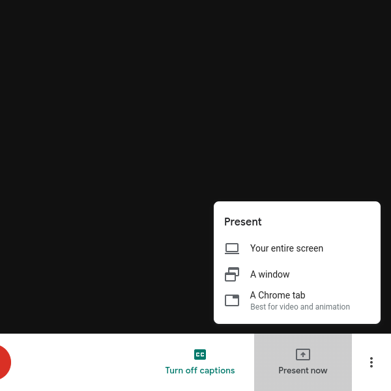
Task: Select "Your entire screen" option
Action: click(297, 248)
